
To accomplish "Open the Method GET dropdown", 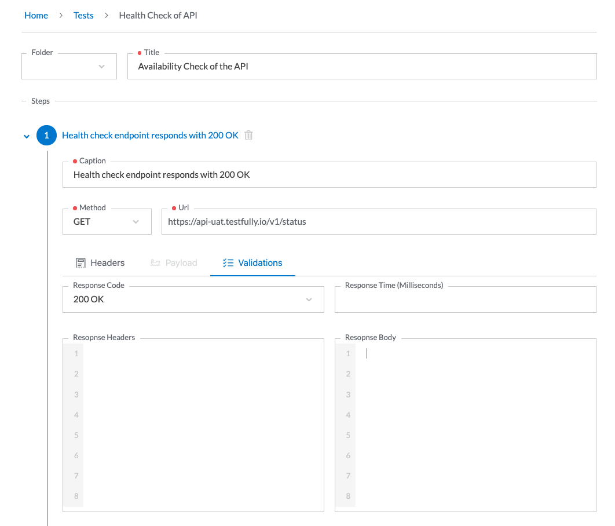I will pyautogui.click(x=107, y=222).
